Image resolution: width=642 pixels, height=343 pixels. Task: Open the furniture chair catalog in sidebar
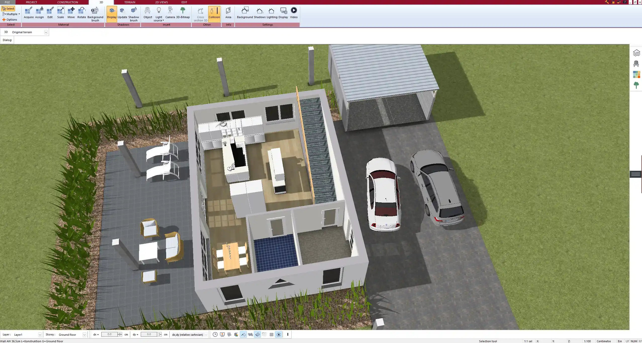pos(636,64)
